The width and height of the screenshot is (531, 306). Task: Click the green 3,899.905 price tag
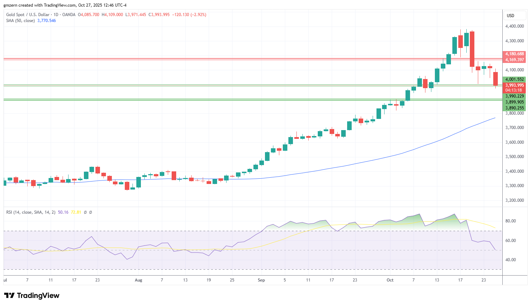(514, 102)
